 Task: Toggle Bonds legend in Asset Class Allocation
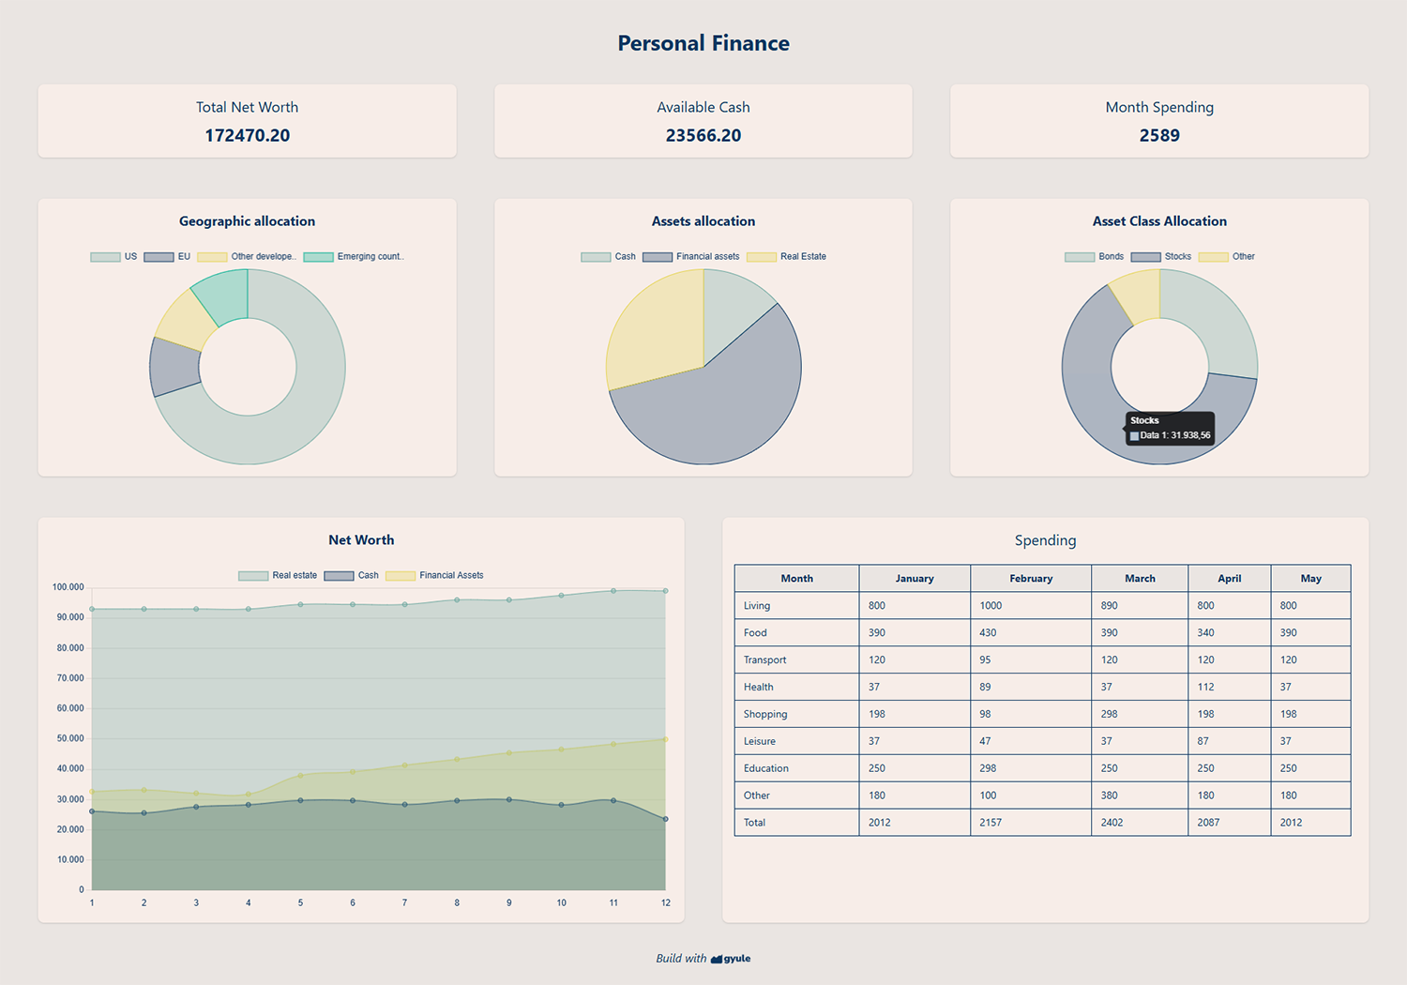pos(1094,257)
